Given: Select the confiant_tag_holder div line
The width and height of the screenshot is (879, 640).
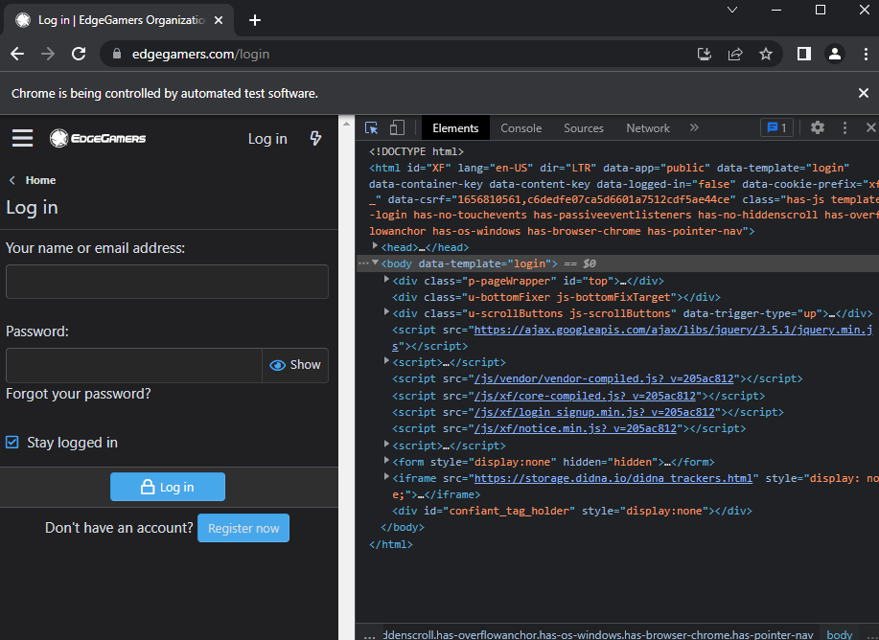Looking at the screenshot, I should pyautogui.click(x=572, y=511).
